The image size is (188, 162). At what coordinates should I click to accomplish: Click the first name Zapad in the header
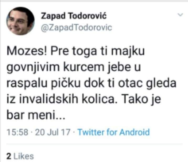point(54,16)
